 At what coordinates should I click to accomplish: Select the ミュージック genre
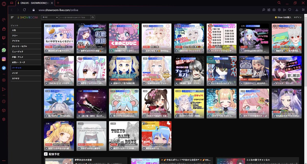[x=26, y=52]
